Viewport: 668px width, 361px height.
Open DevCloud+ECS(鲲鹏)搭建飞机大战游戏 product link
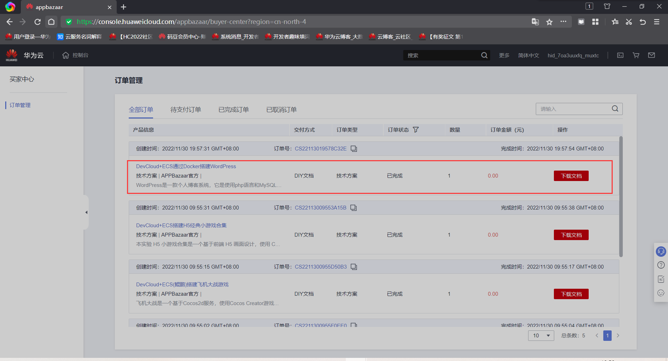point(182,285)
